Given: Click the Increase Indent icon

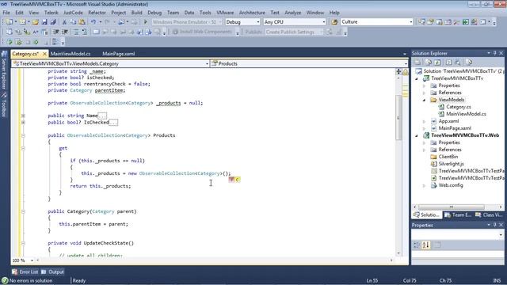Looking at the screenshot, I should (65, 32).
